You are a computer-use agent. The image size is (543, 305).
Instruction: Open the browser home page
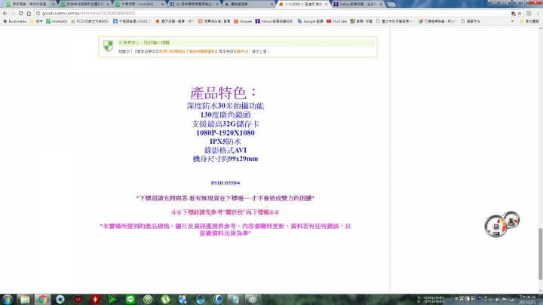click(29, 13)
